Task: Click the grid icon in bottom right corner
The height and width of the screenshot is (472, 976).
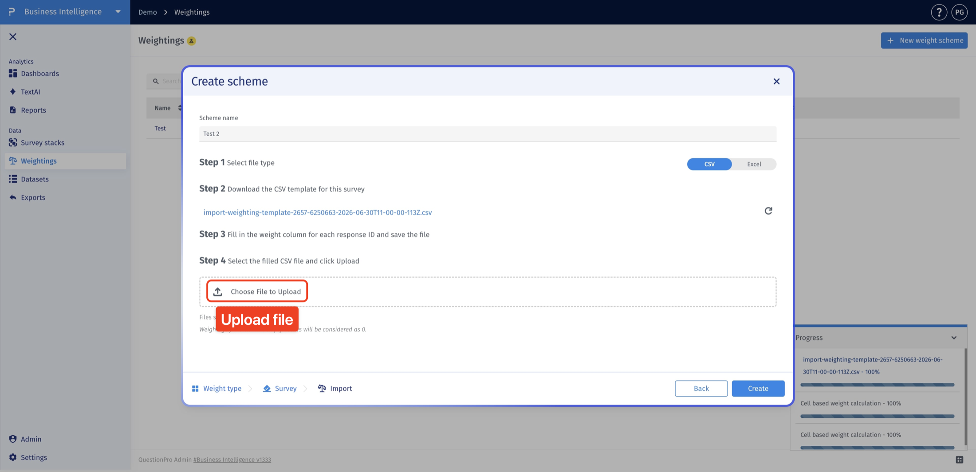Action: (959, 460)
